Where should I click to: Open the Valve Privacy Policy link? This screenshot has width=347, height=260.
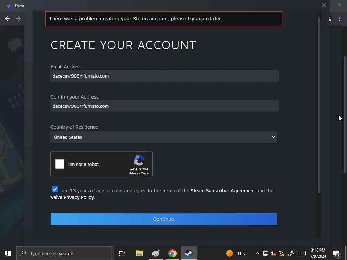point(72,197)
